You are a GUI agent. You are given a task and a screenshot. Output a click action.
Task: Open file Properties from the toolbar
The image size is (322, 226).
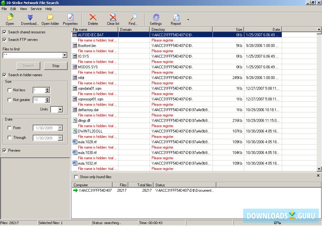pyautogui.click(x=70, y=18)
